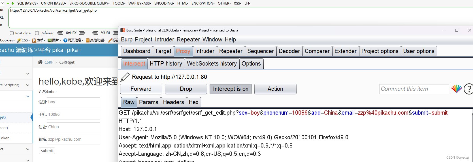Click the green minus icon in HackBar
Image resolution: width=473 pixels, height=162 pixels.
8,3
